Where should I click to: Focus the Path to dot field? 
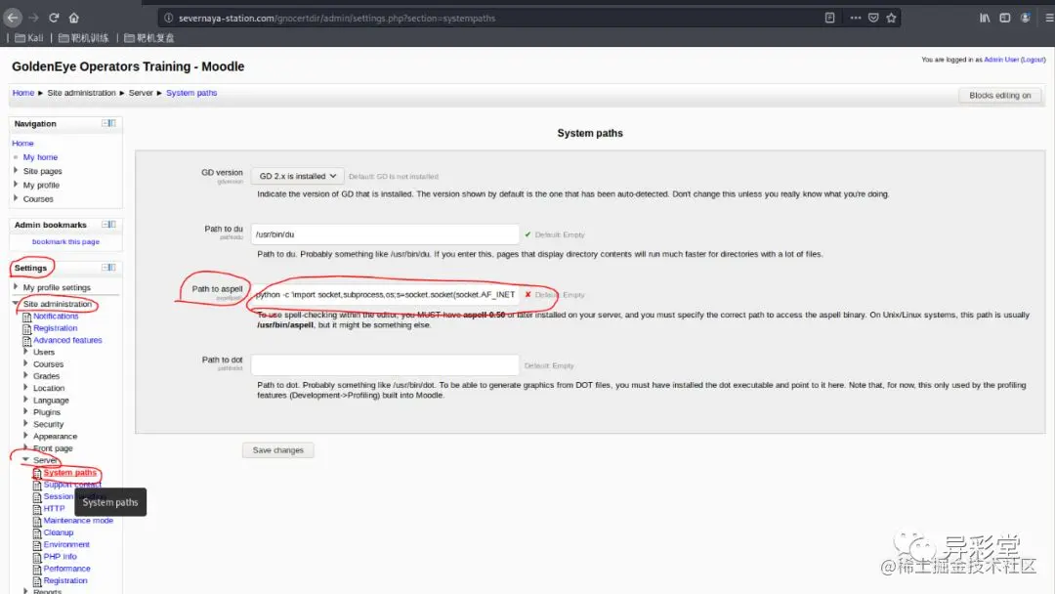(385, 365)
